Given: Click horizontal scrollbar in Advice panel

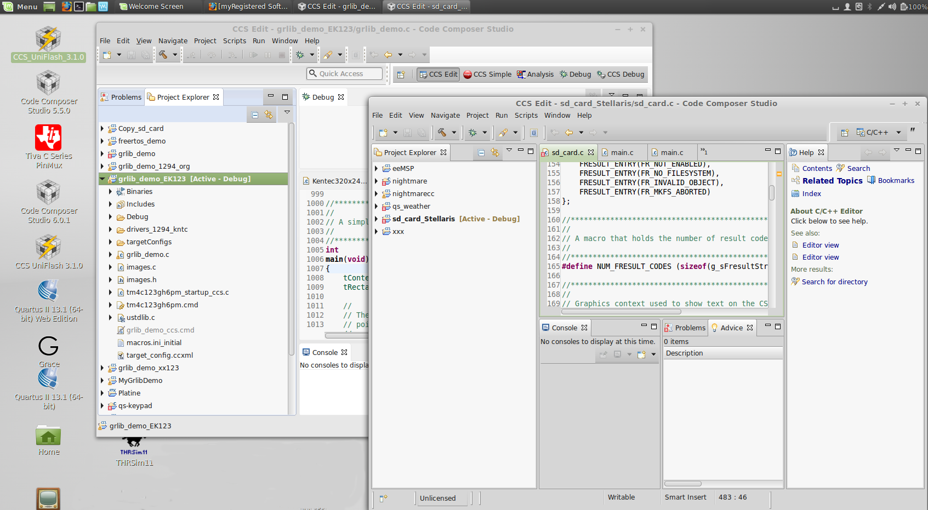Looking at the screenshot, I should pos(683,484).
